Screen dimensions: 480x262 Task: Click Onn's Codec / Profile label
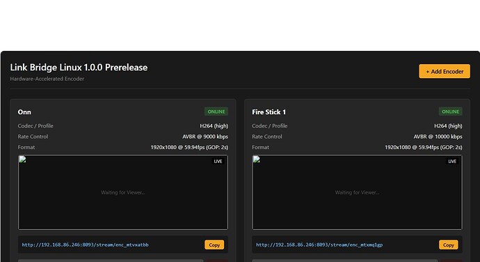[35, 126]
